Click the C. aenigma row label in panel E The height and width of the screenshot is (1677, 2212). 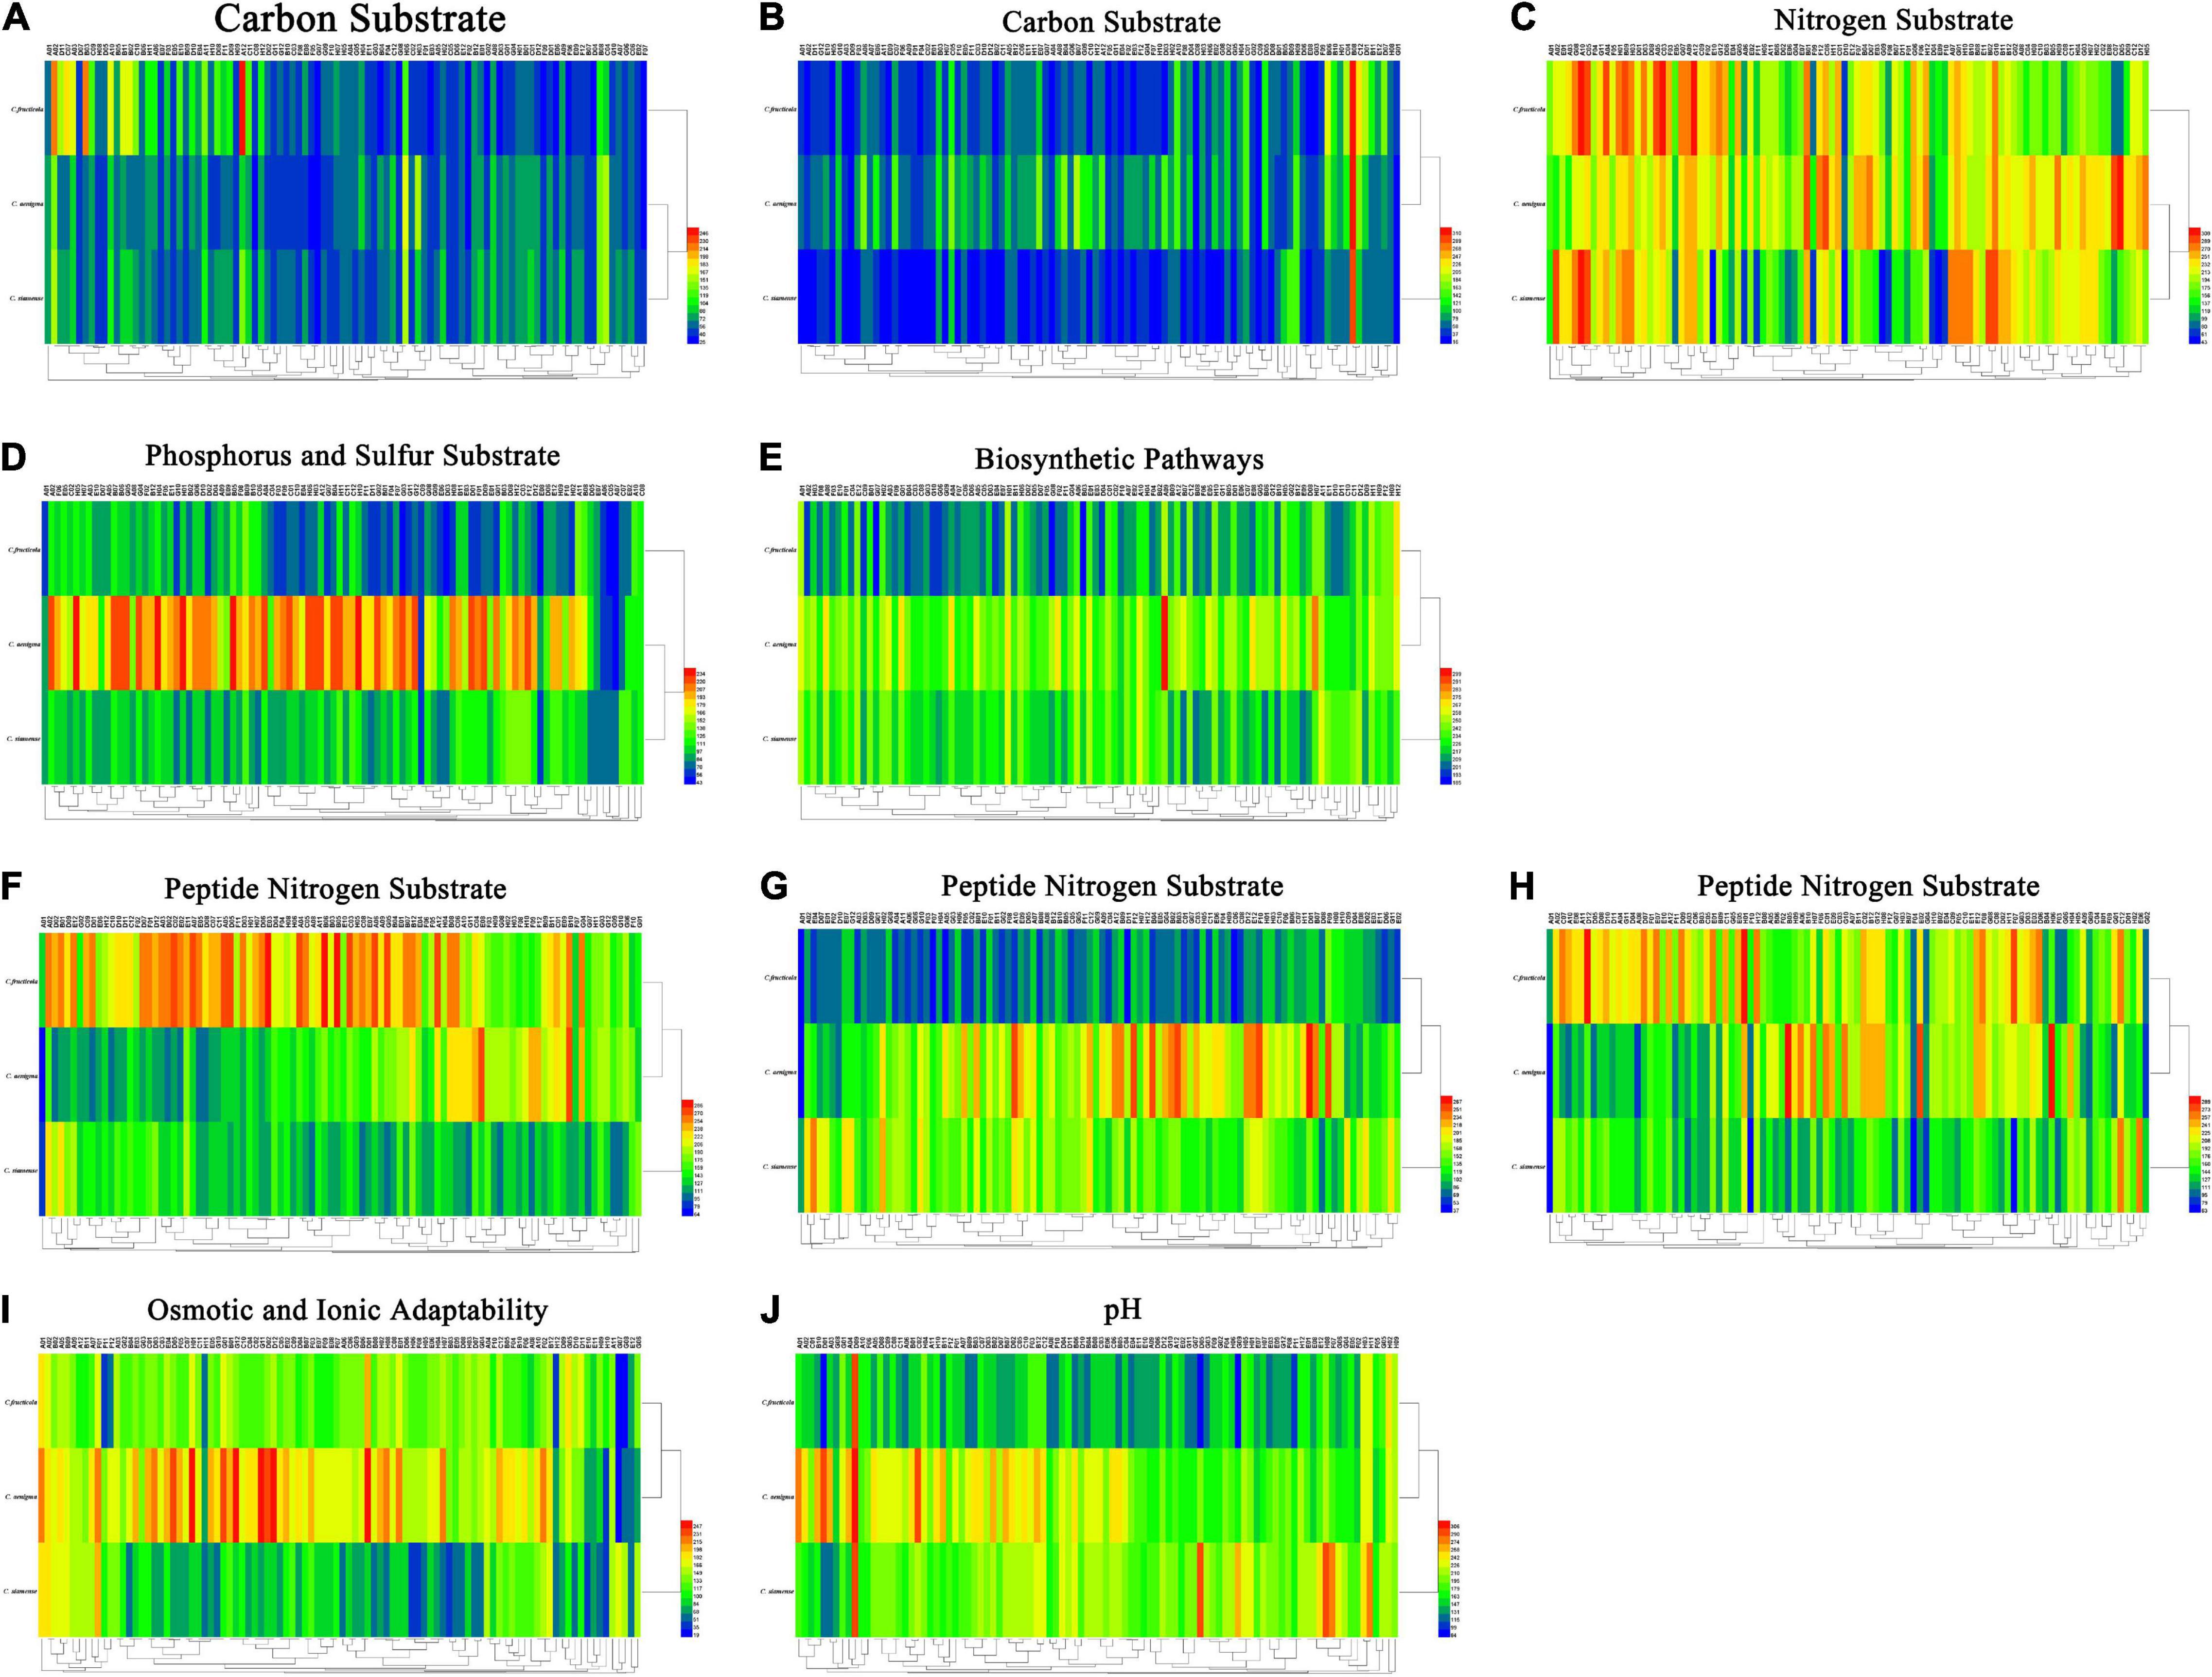(780, 644)
